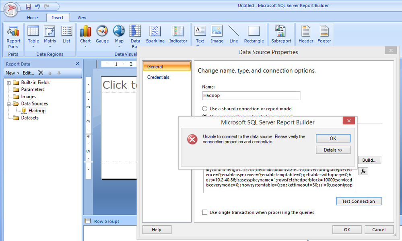The height and width of the screenshot is (241, 402).
Task: Open the Report Builder application button
Action: 10,10
